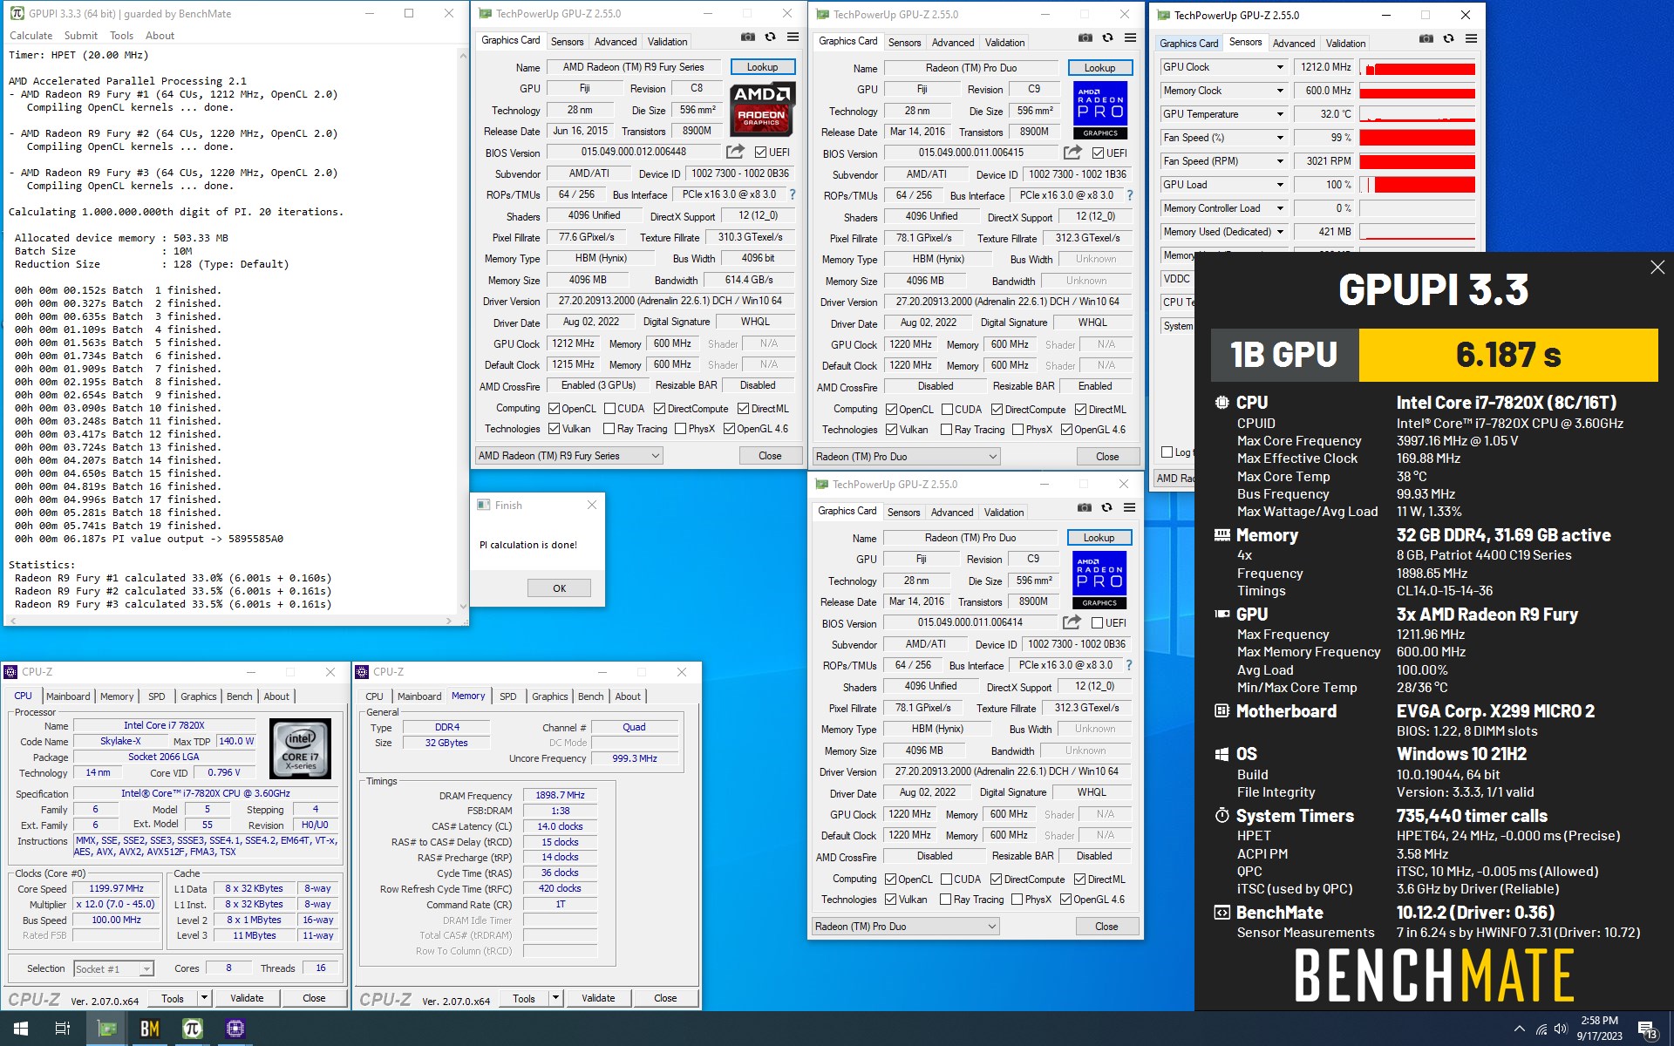Image resolution: width=1674 pixels, height=1046 pixels.
Task: Toggle Ray Tracing checkbox in top Pro Duo GPU-Z
Action: click(946, 430)
